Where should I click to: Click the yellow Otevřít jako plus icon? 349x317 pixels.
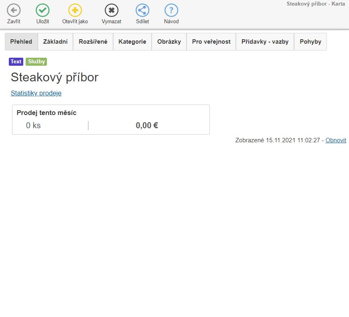click(x=75, y=10)
